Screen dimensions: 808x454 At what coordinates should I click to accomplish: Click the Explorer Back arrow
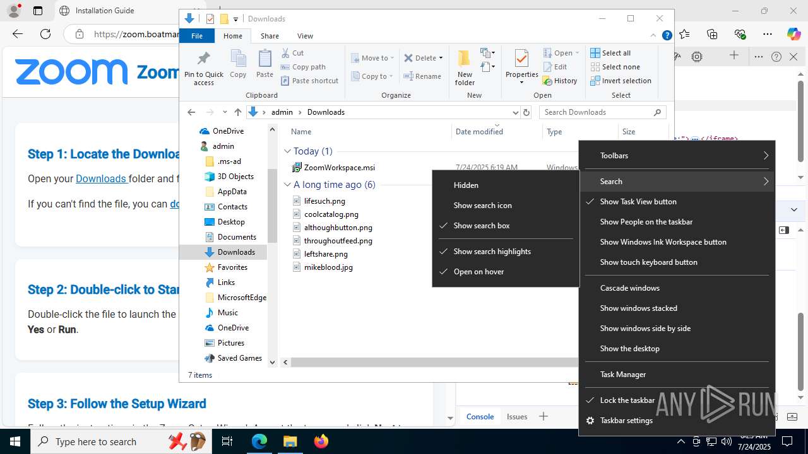191,112
